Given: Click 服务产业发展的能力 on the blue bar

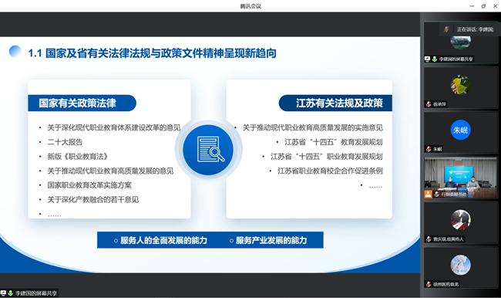Looking at the screenshot, I should click(x=268, y=240).
